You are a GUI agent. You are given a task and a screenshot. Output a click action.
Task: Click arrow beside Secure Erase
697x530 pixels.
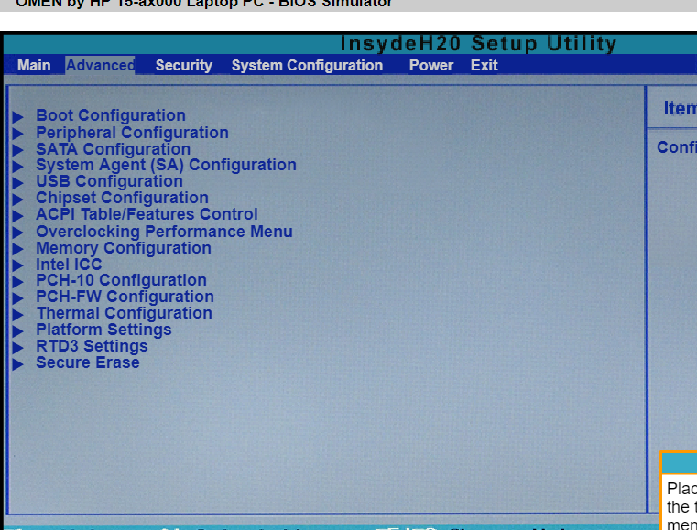[x=17, y=364]
